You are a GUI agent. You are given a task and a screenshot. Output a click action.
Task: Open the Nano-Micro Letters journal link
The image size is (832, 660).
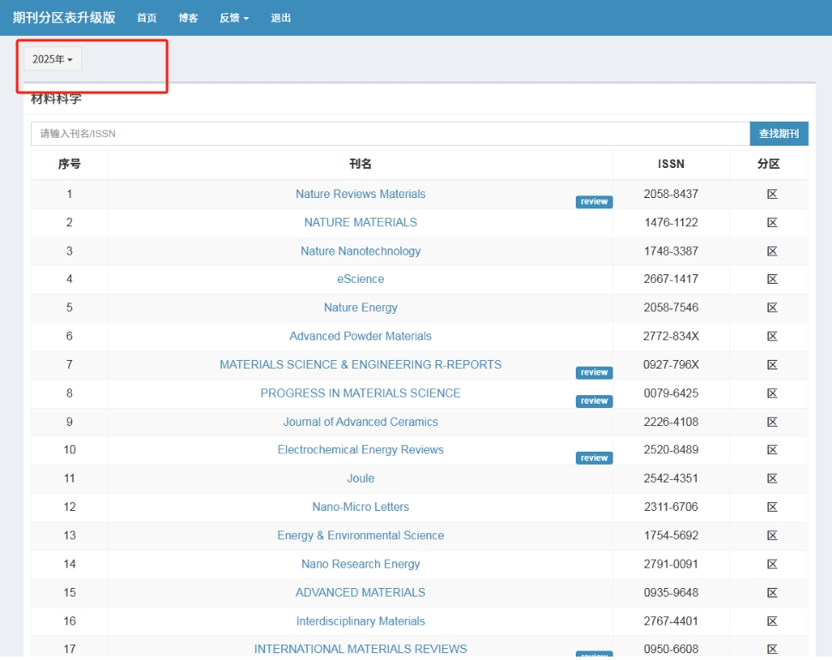pos(360,507)
